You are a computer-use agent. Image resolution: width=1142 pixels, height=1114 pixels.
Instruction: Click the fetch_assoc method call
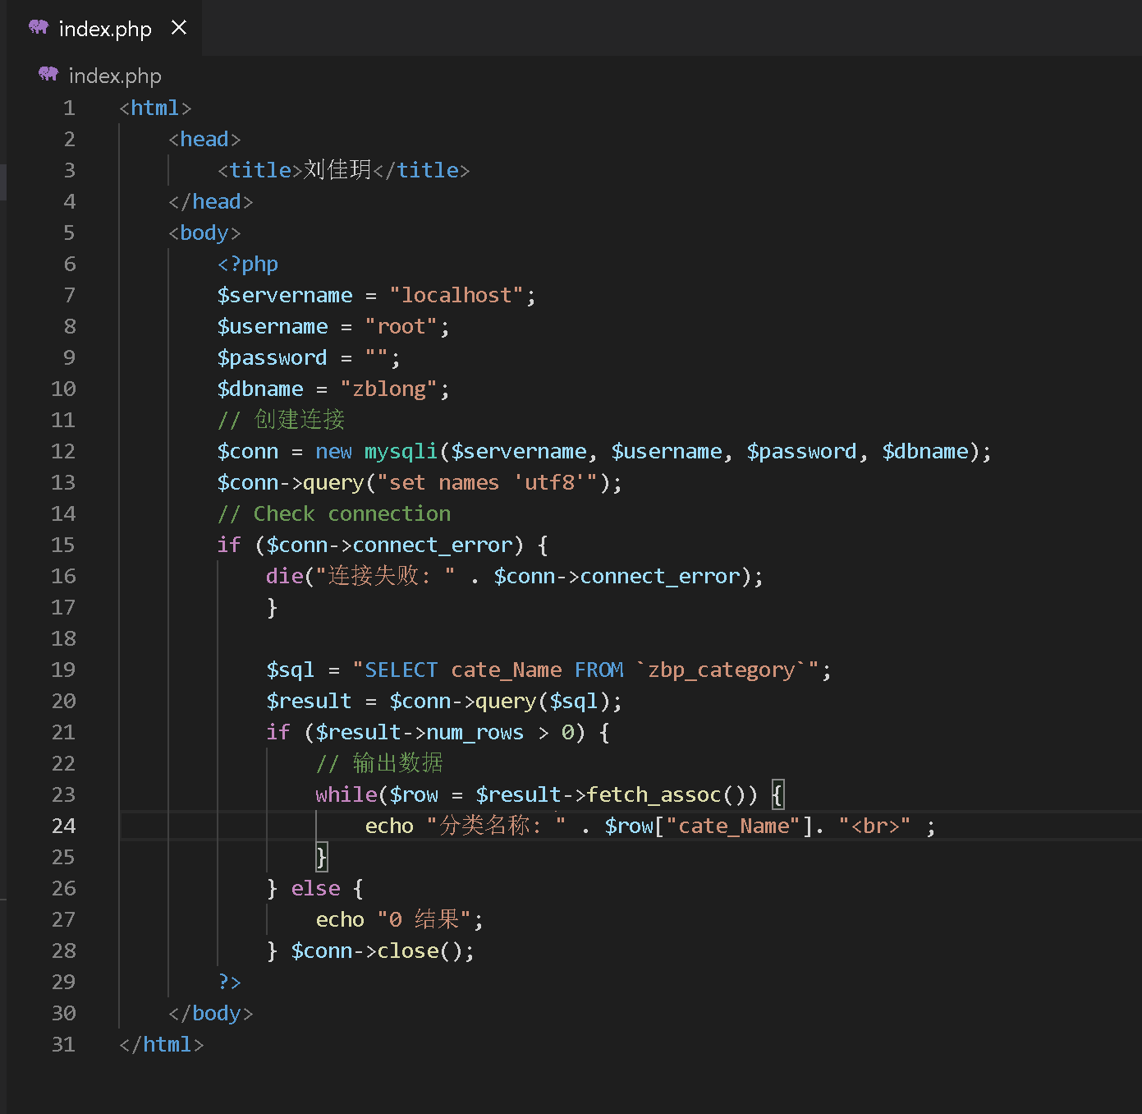coord(654,794)
